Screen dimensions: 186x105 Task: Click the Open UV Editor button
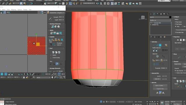pyautogui.click(x=160, y=85)
